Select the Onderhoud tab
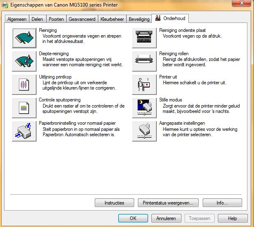Image resolution: width=254 pixels, height=227 pixels. [170, 18]
